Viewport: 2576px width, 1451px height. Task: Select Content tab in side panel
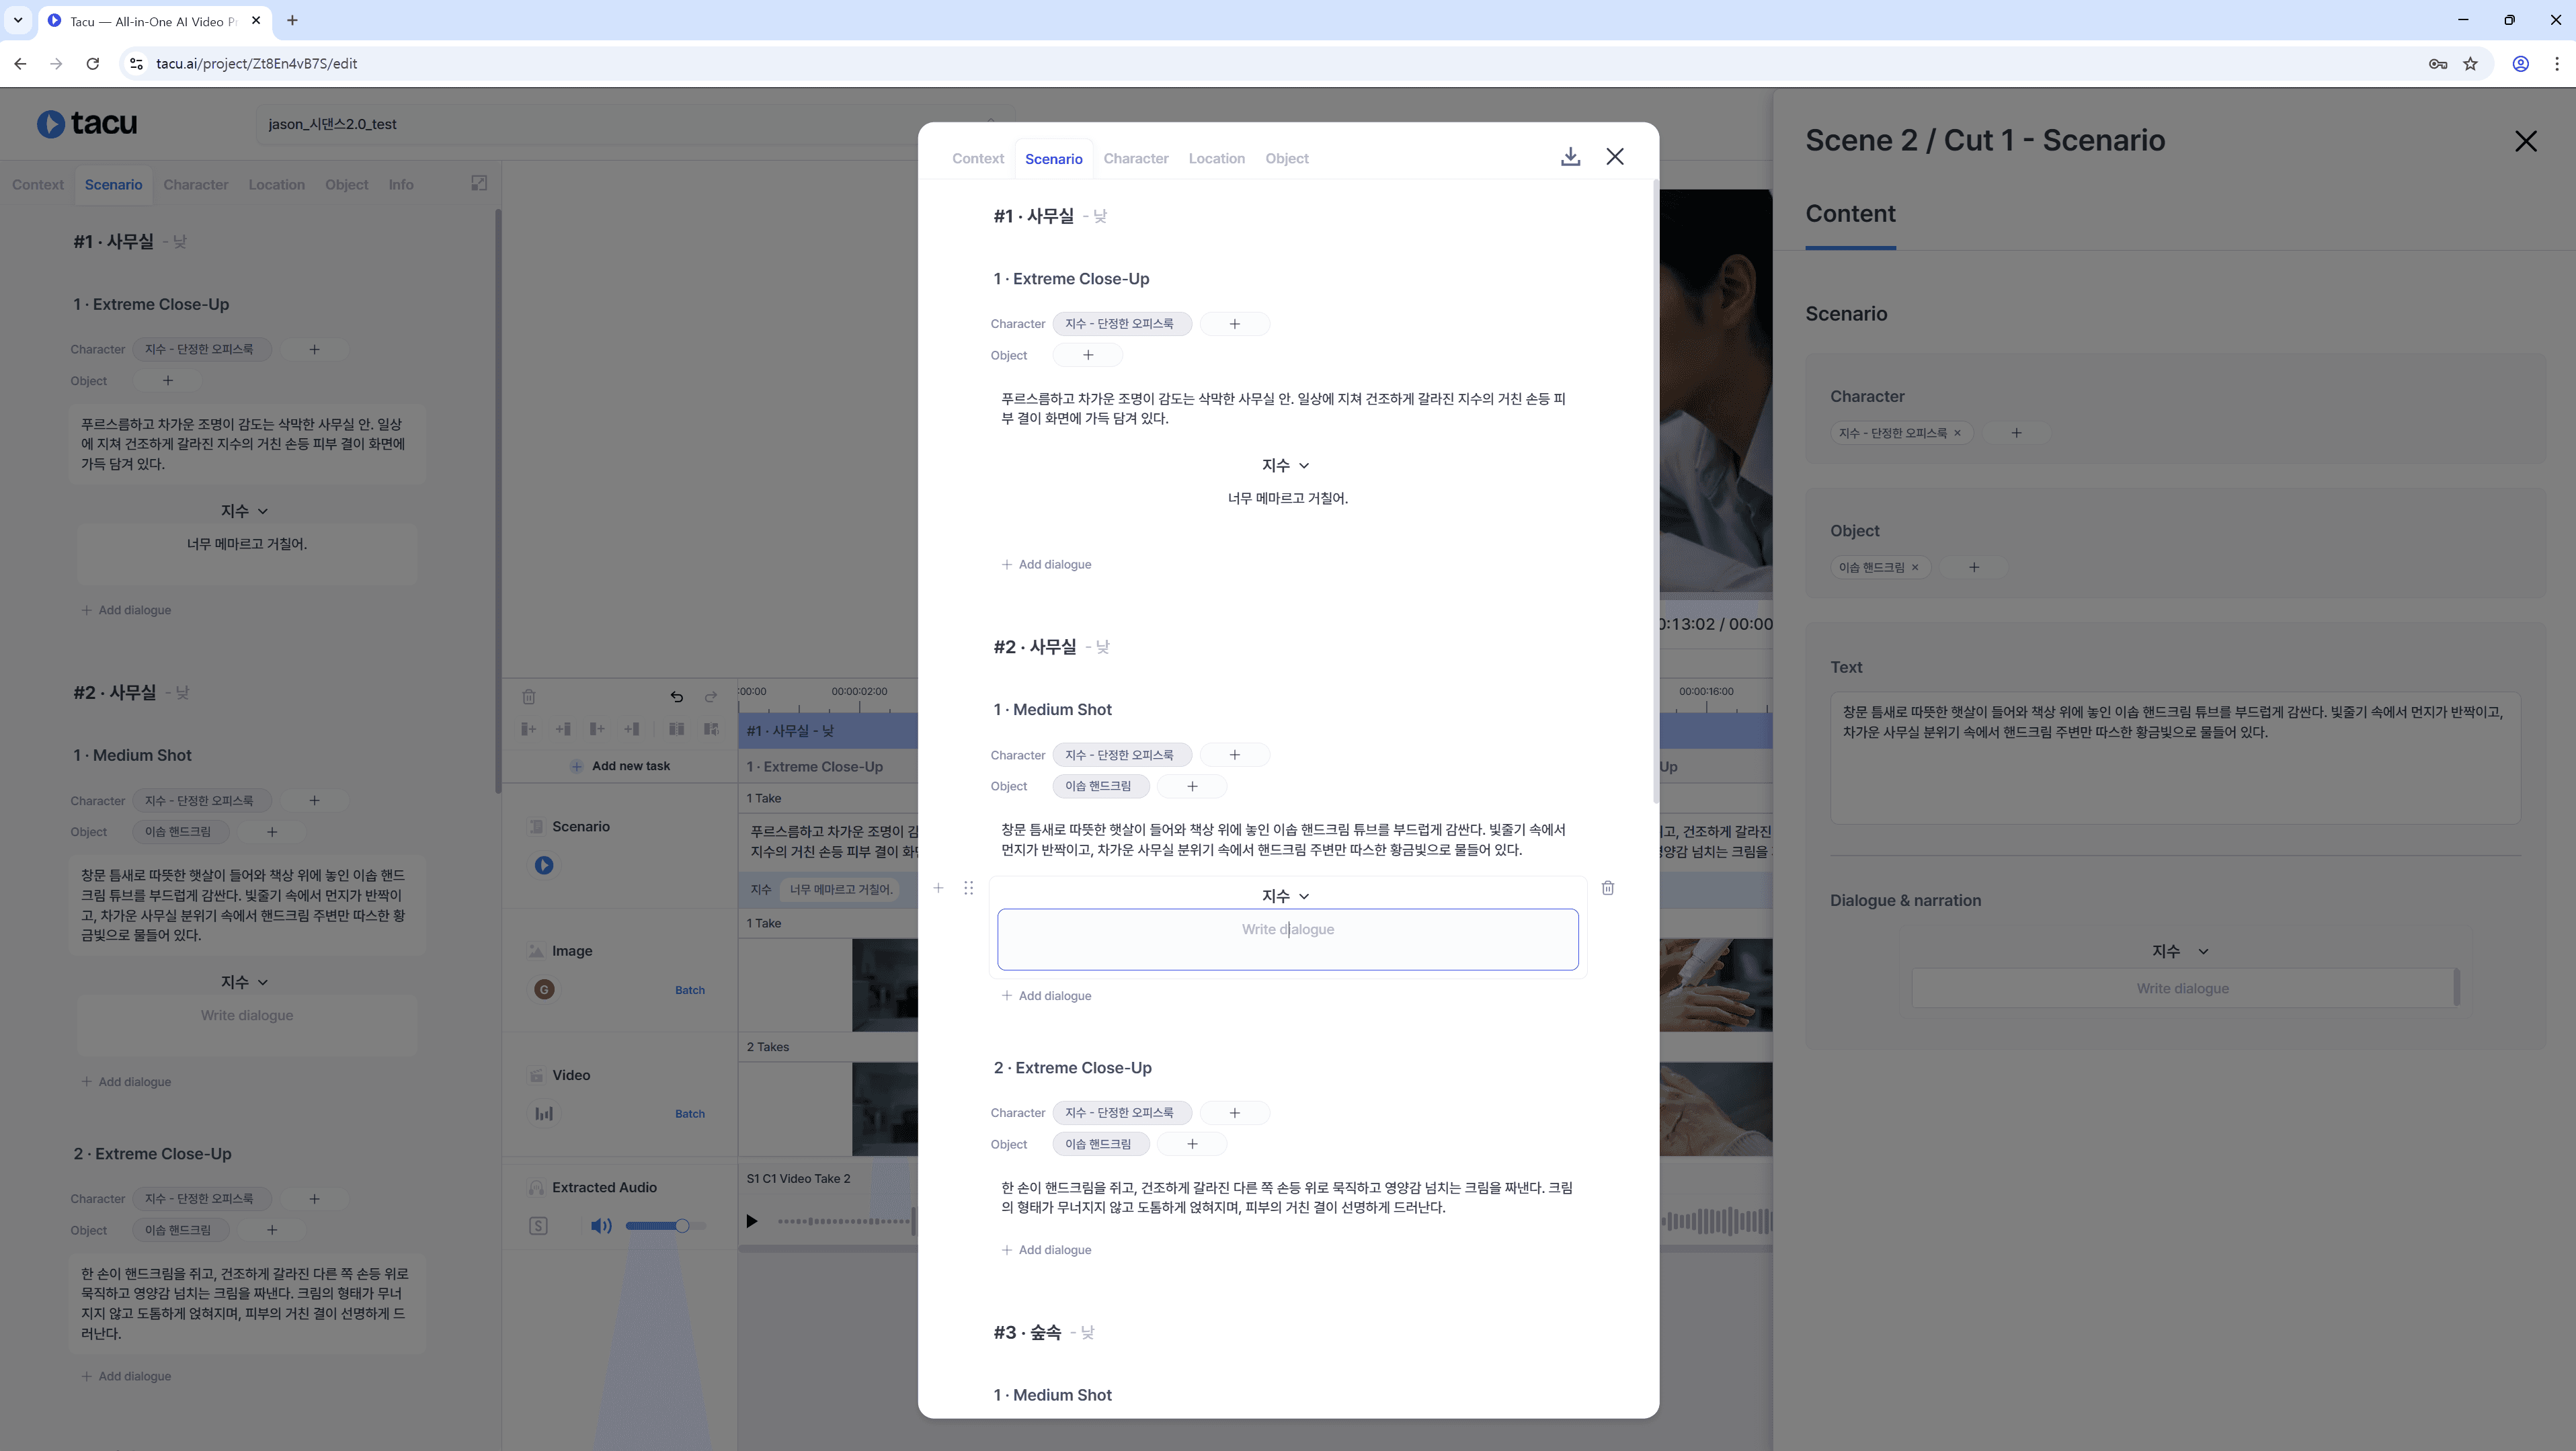(1850, 214)
